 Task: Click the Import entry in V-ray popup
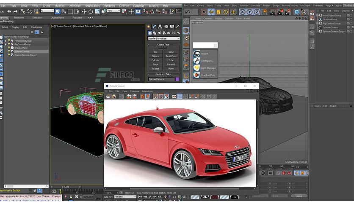[205, 54]
